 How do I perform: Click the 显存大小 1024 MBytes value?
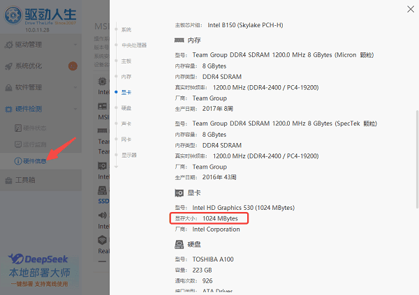click(220, 218)
